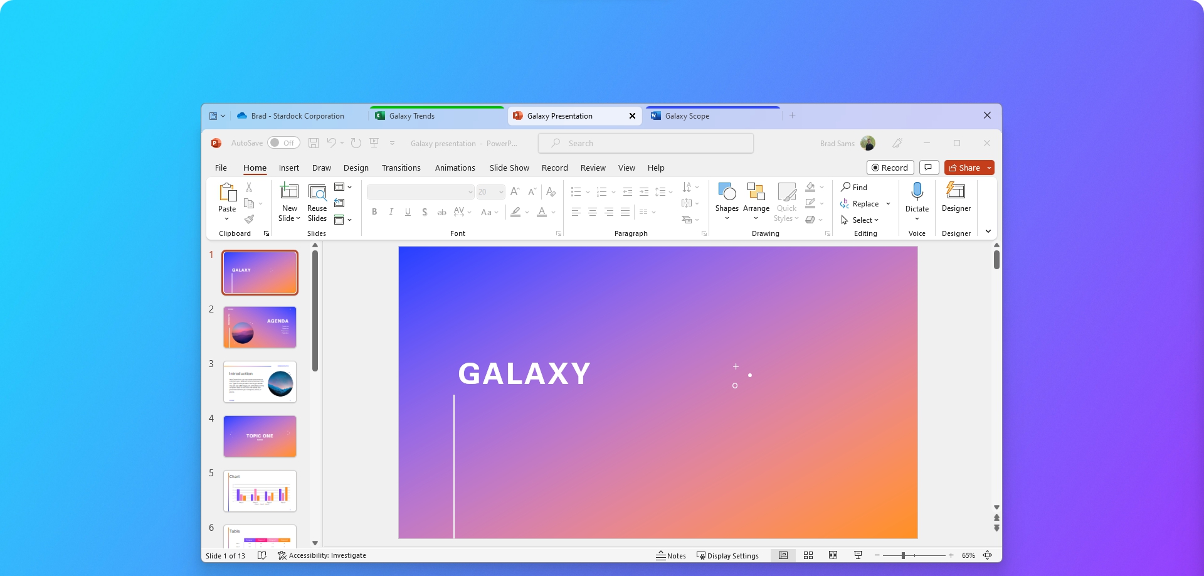Toggle underline formatting

click(408, 212)
